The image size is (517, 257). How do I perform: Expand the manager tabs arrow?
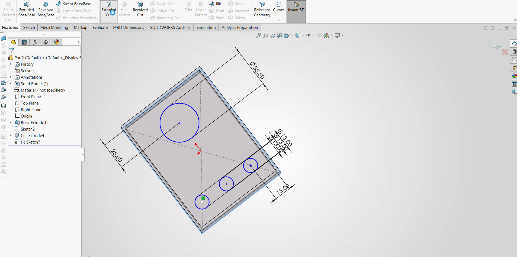click(x=79, y=42)
